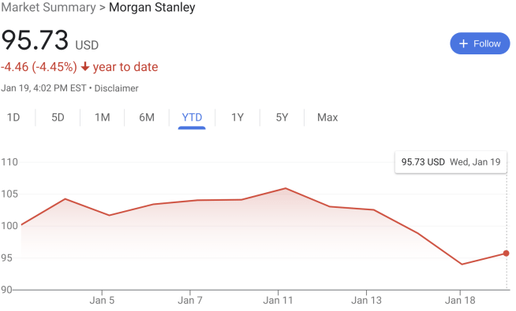
Task: Open the Disclaimer link
Action: point(117,88)
